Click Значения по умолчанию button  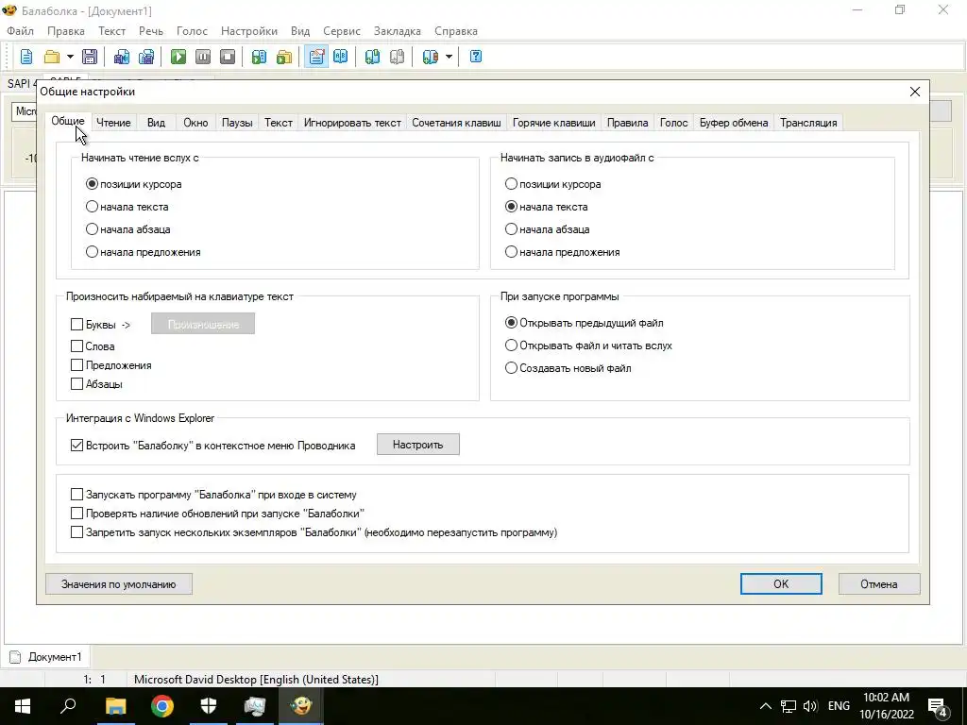click(x=119, y=583)
